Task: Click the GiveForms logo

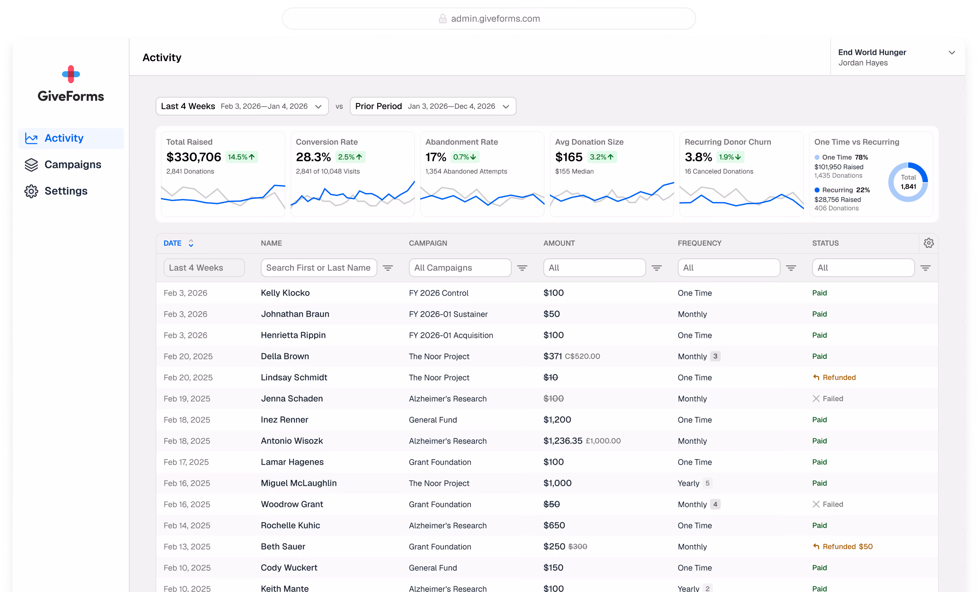Action: click(71, 84)
